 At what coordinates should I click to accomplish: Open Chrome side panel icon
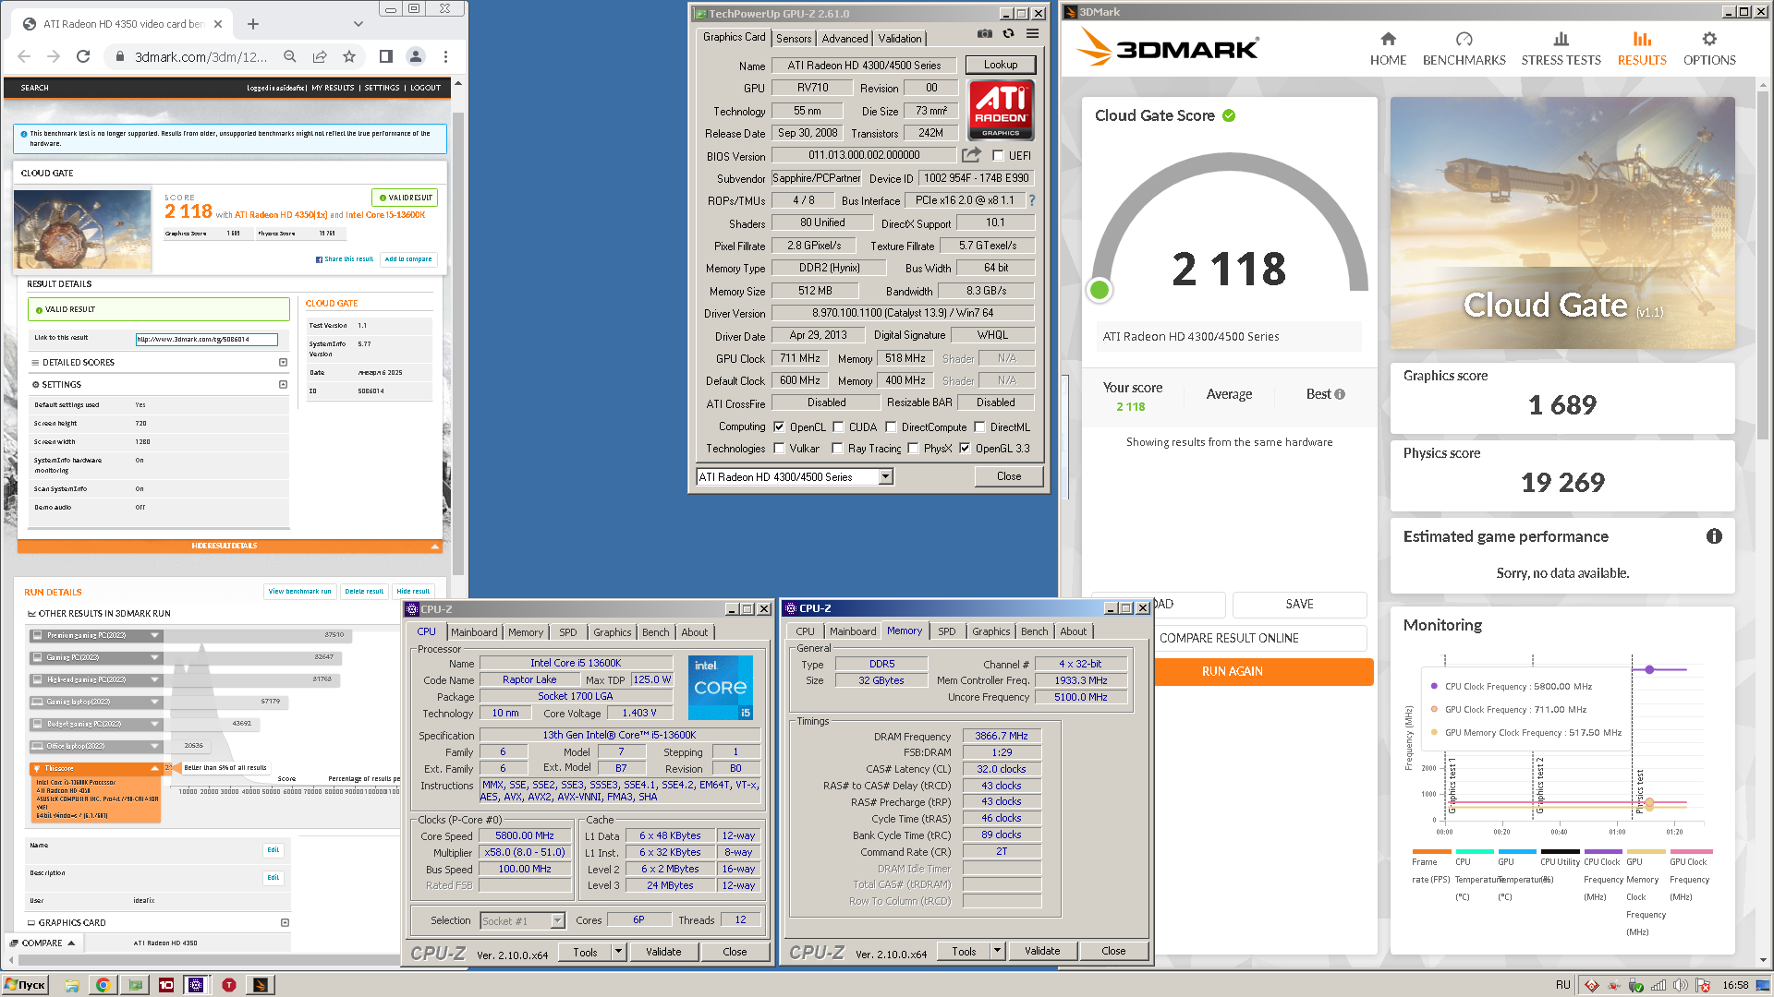386,56
